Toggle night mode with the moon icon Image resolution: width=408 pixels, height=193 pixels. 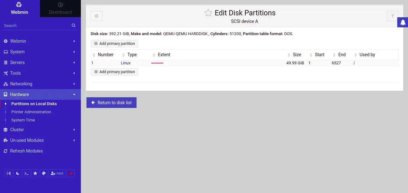click(x=18, y=173)
